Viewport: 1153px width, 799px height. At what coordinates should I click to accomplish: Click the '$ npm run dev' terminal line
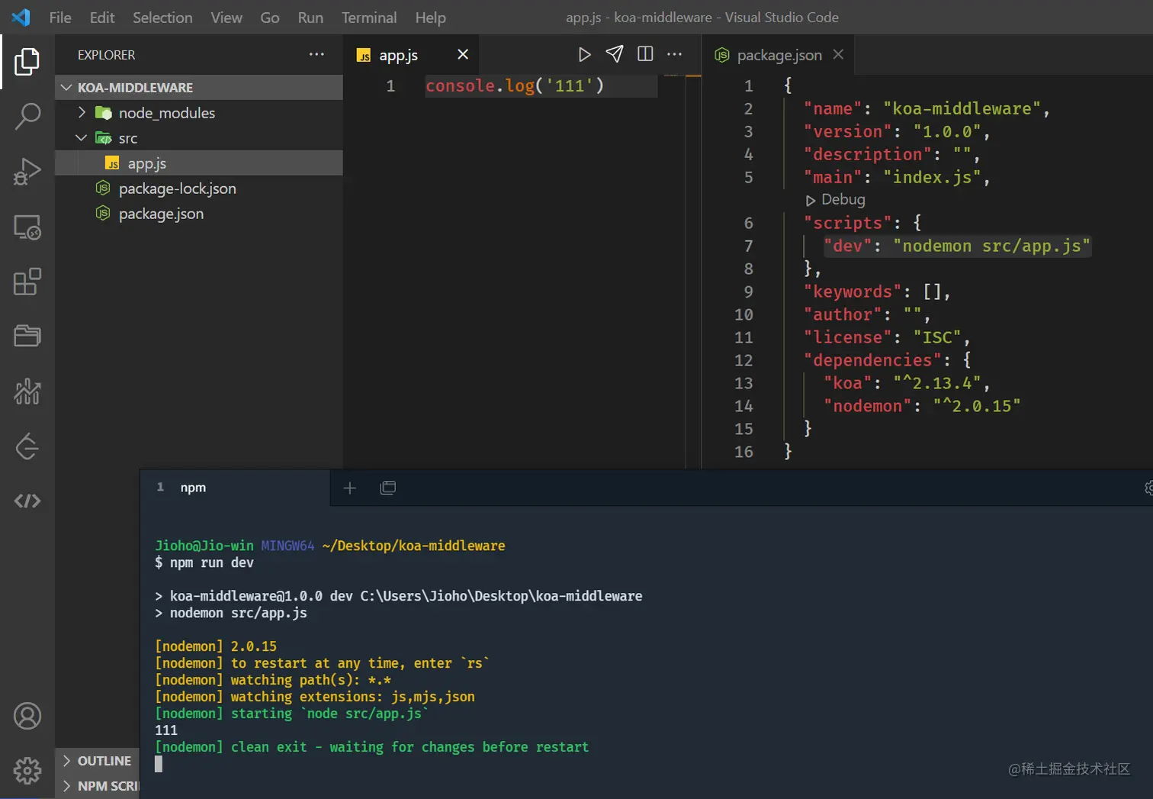point(204,562)
